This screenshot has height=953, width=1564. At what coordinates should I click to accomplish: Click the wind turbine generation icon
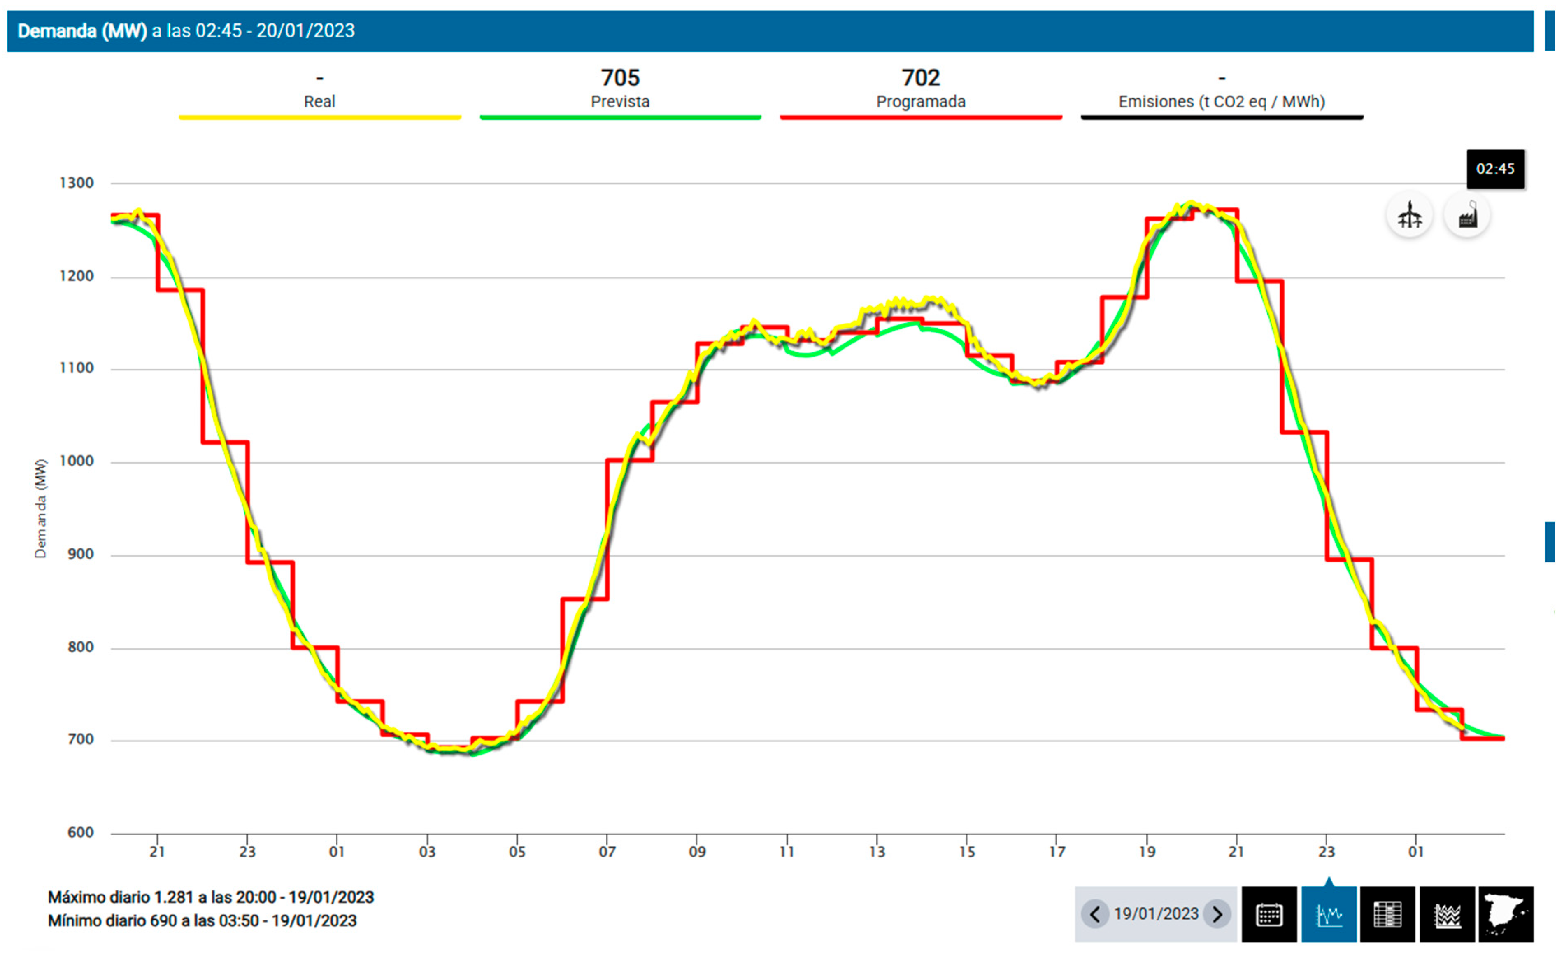(1409, 215)
